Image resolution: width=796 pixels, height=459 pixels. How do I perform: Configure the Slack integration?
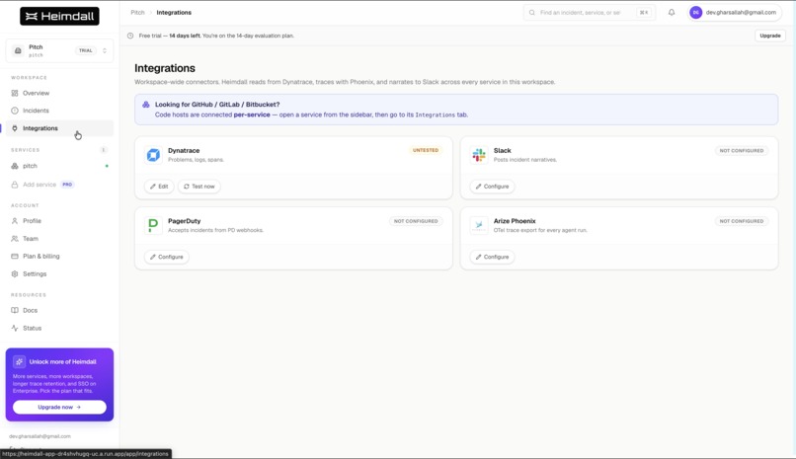click(x=492, y=187)
